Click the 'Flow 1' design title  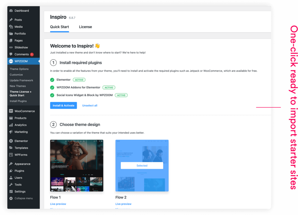pos(55,197)
